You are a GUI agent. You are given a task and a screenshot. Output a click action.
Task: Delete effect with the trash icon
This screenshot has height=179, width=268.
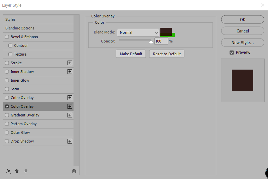pyautogui.click(x=74, y=171)
